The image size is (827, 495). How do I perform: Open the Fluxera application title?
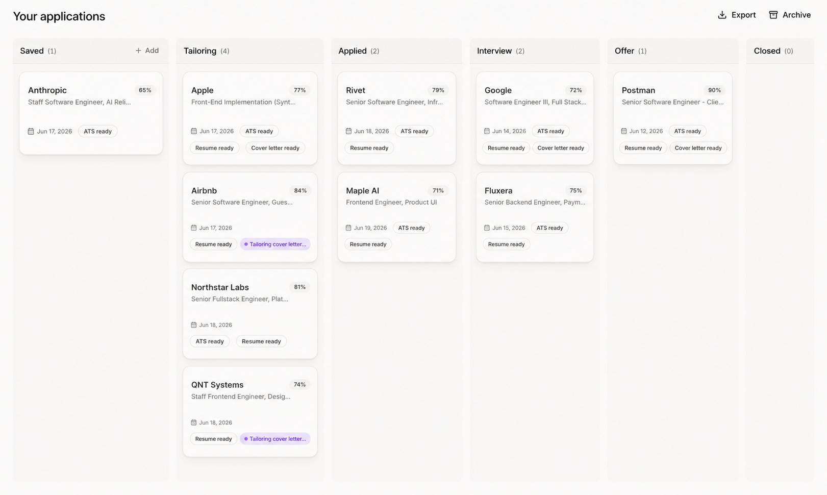(498, 191)
